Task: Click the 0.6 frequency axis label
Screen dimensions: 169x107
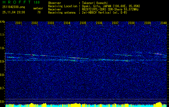Action: pyautogui.click(x=2, y=102)
